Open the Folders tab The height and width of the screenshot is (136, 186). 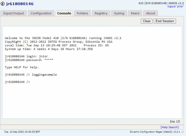pyautogui.click(x=82, y=13)
